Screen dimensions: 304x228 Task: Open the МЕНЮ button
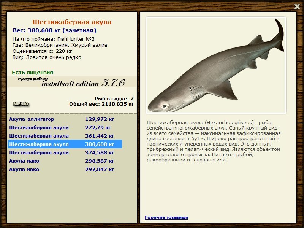(x=21, y=104)
